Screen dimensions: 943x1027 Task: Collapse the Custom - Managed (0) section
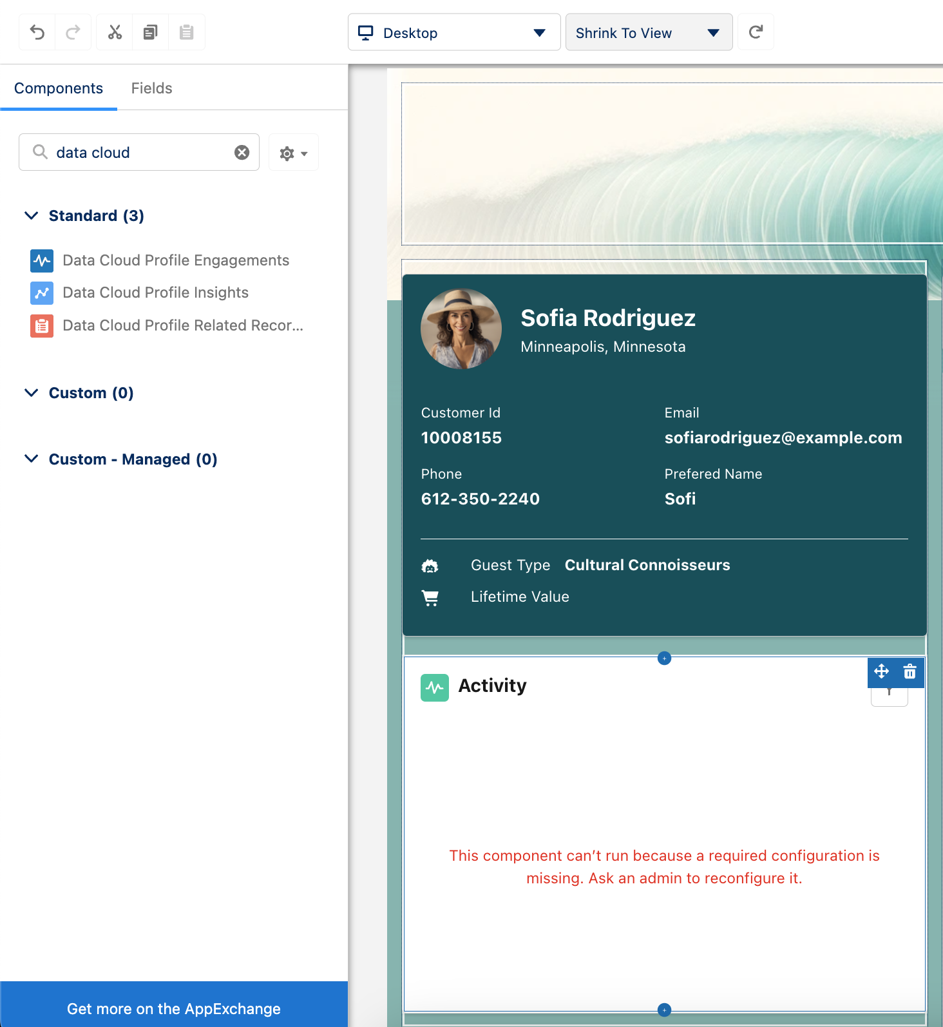click(31, 459)
